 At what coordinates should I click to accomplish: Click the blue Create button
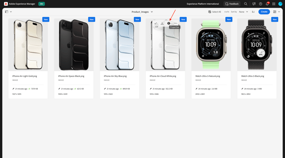[264, 12]
